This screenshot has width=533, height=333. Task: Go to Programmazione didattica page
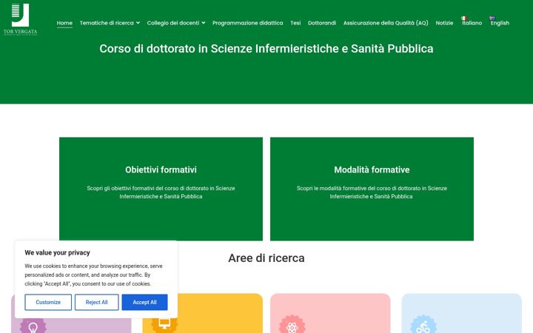247,23
